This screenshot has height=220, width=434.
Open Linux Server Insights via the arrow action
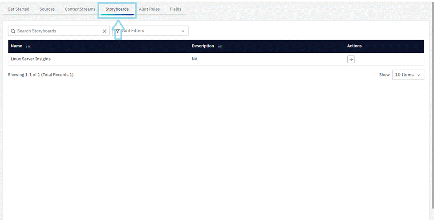(351, 59)
